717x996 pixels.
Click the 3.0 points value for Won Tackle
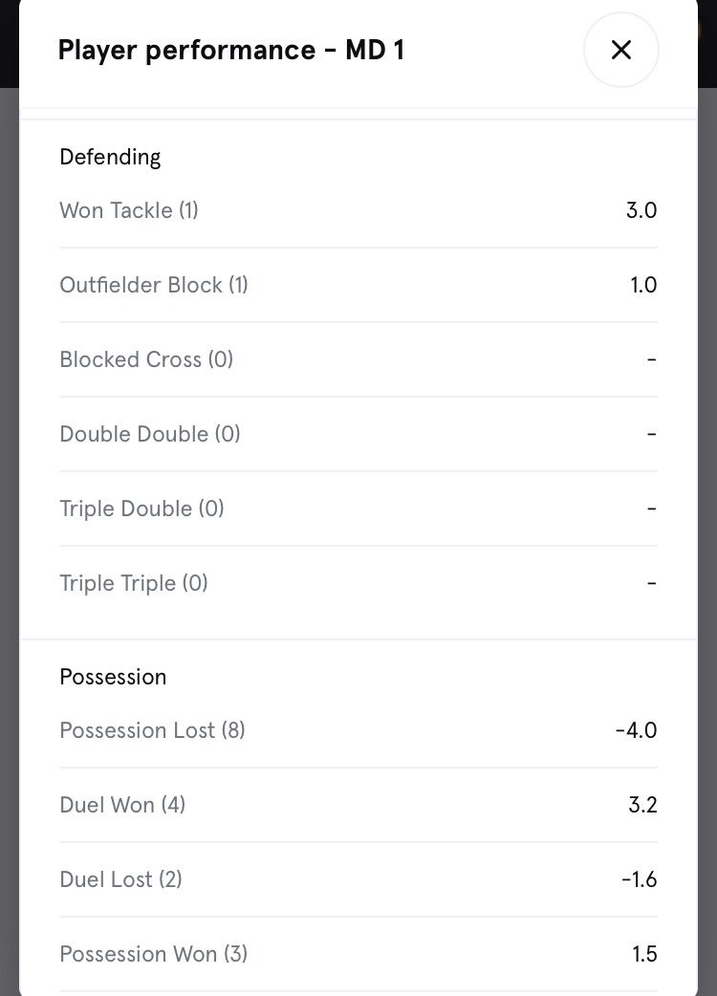tap(641, 210)
